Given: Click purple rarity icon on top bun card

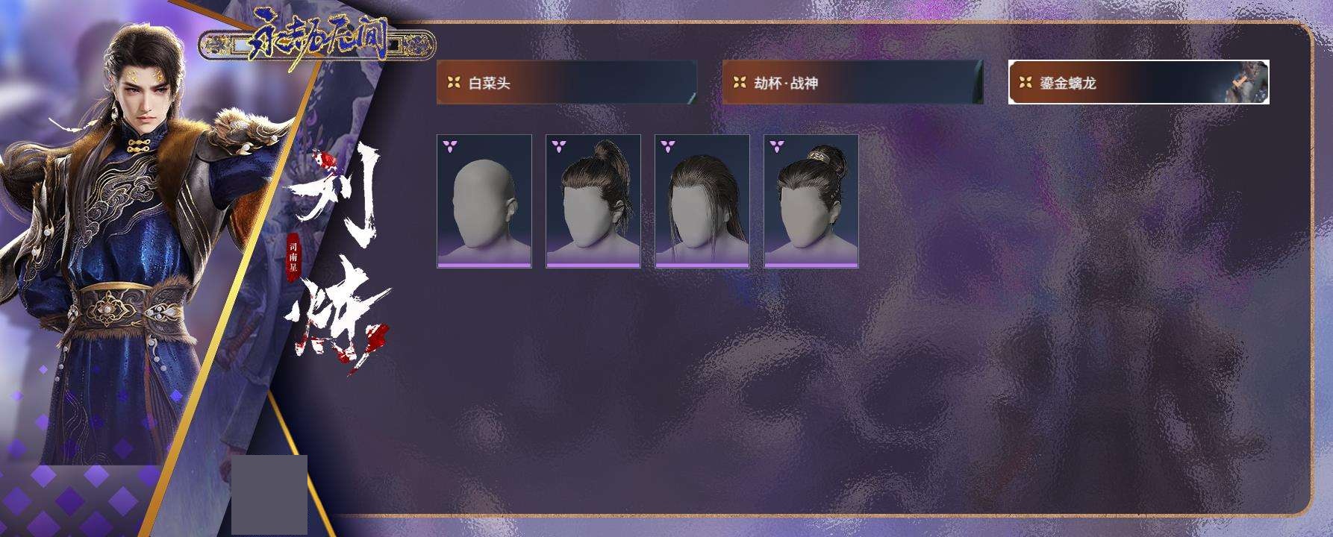Looking at the screenshot, I should tap(777, 145).
